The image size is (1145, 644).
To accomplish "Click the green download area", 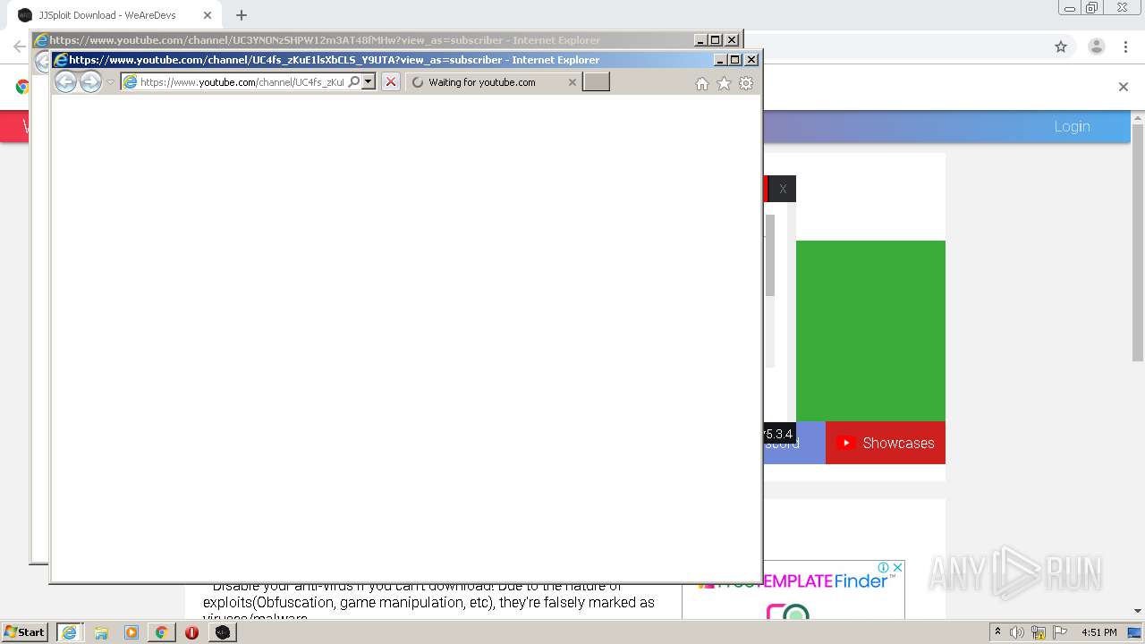I will pyautogui.click(x=870, y=331).
